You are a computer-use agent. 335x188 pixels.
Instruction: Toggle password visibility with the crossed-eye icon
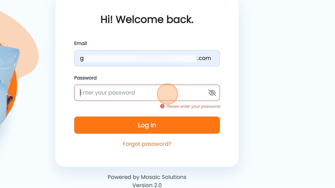click(212, 93)
